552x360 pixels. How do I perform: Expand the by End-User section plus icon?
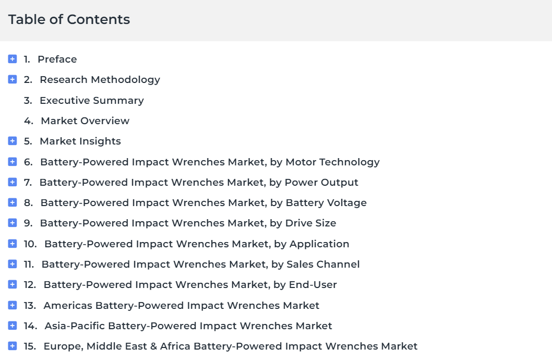click(x=13, y=284)
